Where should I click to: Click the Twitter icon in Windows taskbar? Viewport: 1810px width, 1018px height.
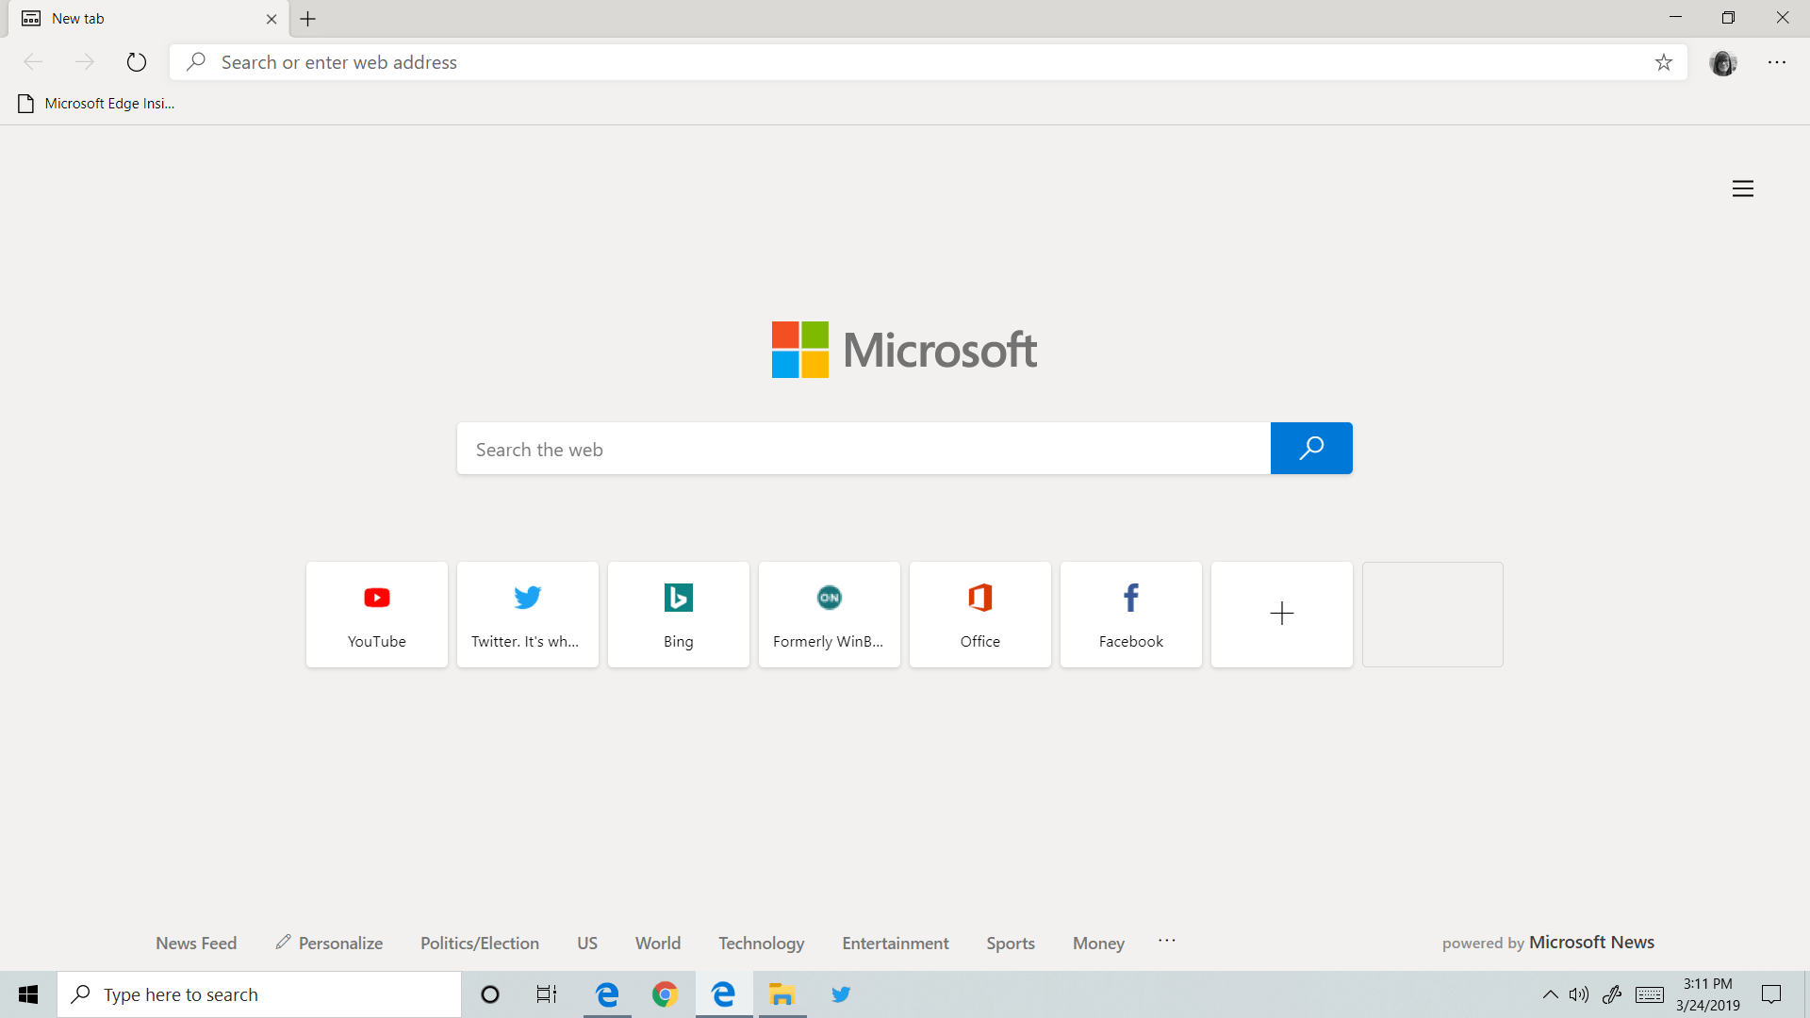[x=840, y=993]
